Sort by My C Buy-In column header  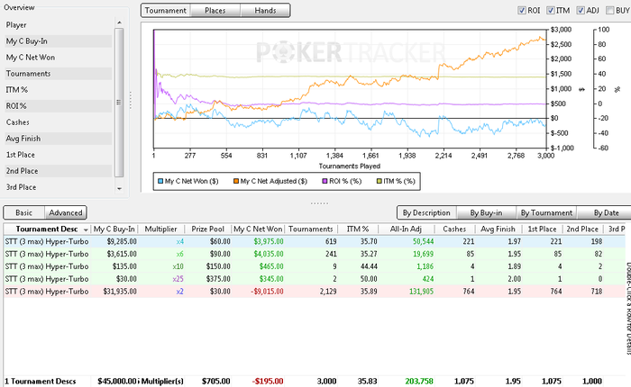click(x=114, y=229)
